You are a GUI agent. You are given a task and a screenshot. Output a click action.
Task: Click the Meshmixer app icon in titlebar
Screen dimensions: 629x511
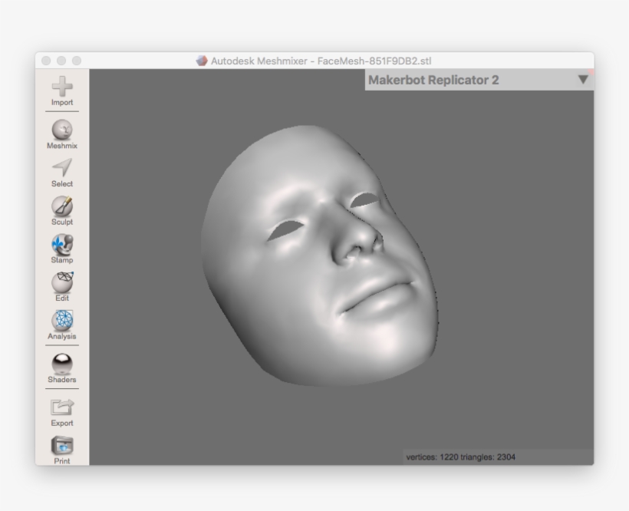tap(203, 58)
